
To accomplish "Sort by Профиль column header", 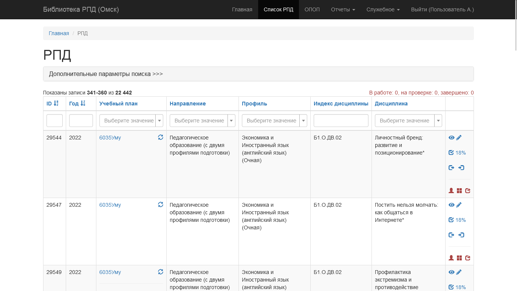I will click(254, 104).
